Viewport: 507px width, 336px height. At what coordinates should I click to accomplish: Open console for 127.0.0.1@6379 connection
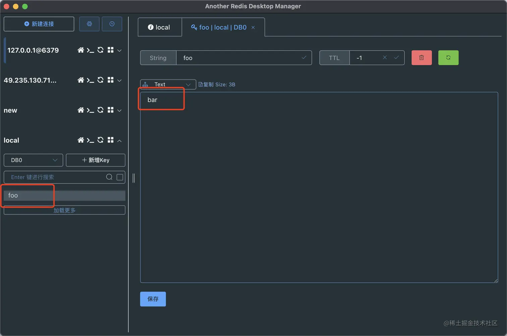click(90, 50)
